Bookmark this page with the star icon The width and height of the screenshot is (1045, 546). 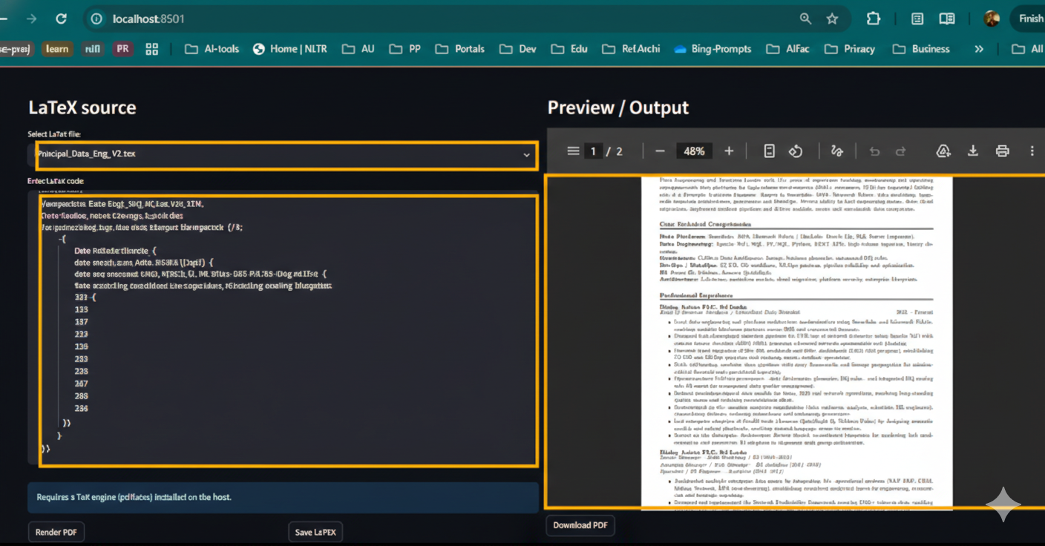832,19
